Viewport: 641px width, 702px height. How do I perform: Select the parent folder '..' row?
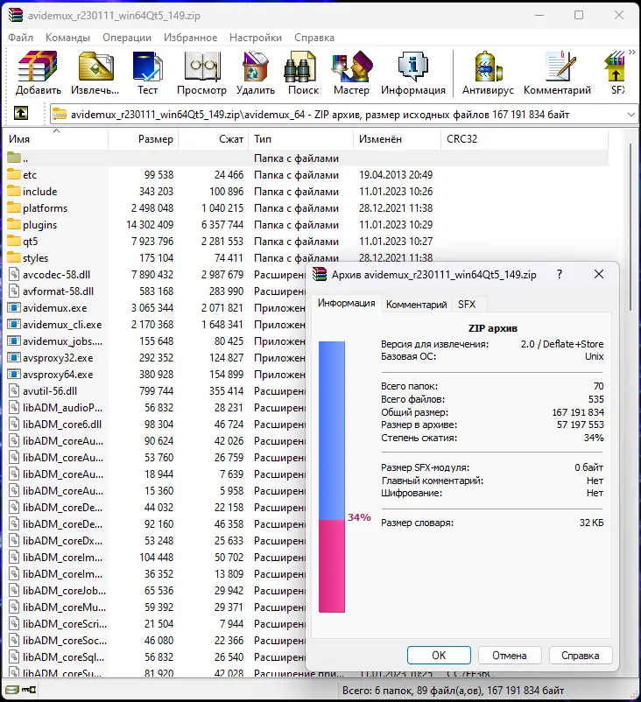pos(306,158)
